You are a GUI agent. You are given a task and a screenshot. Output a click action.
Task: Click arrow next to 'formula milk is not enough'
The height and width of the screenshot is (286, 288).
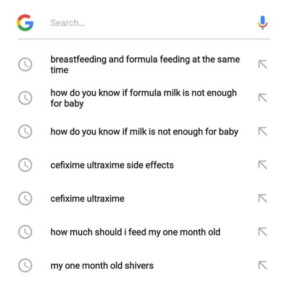262,98
